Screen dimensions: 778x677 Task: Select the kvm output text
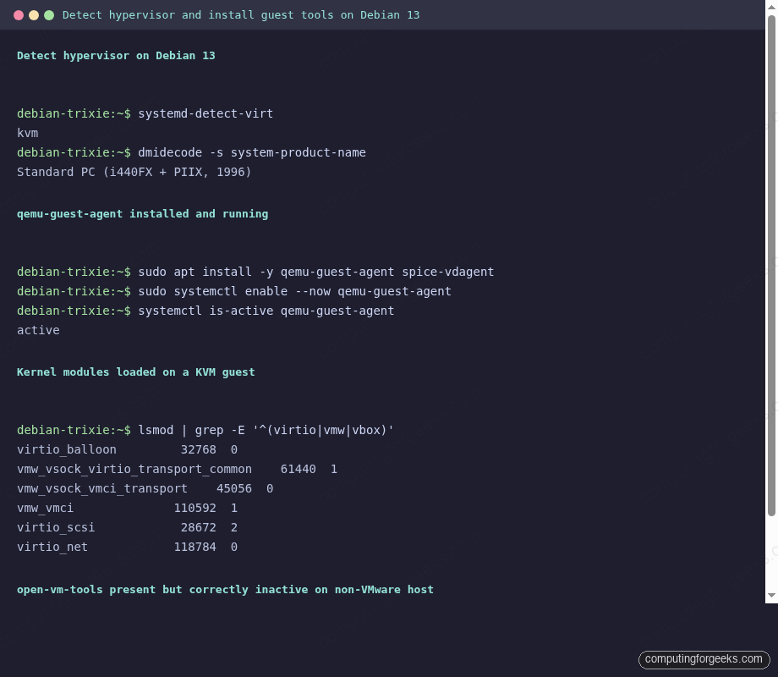pyautogui.click(x=27, y=133)
